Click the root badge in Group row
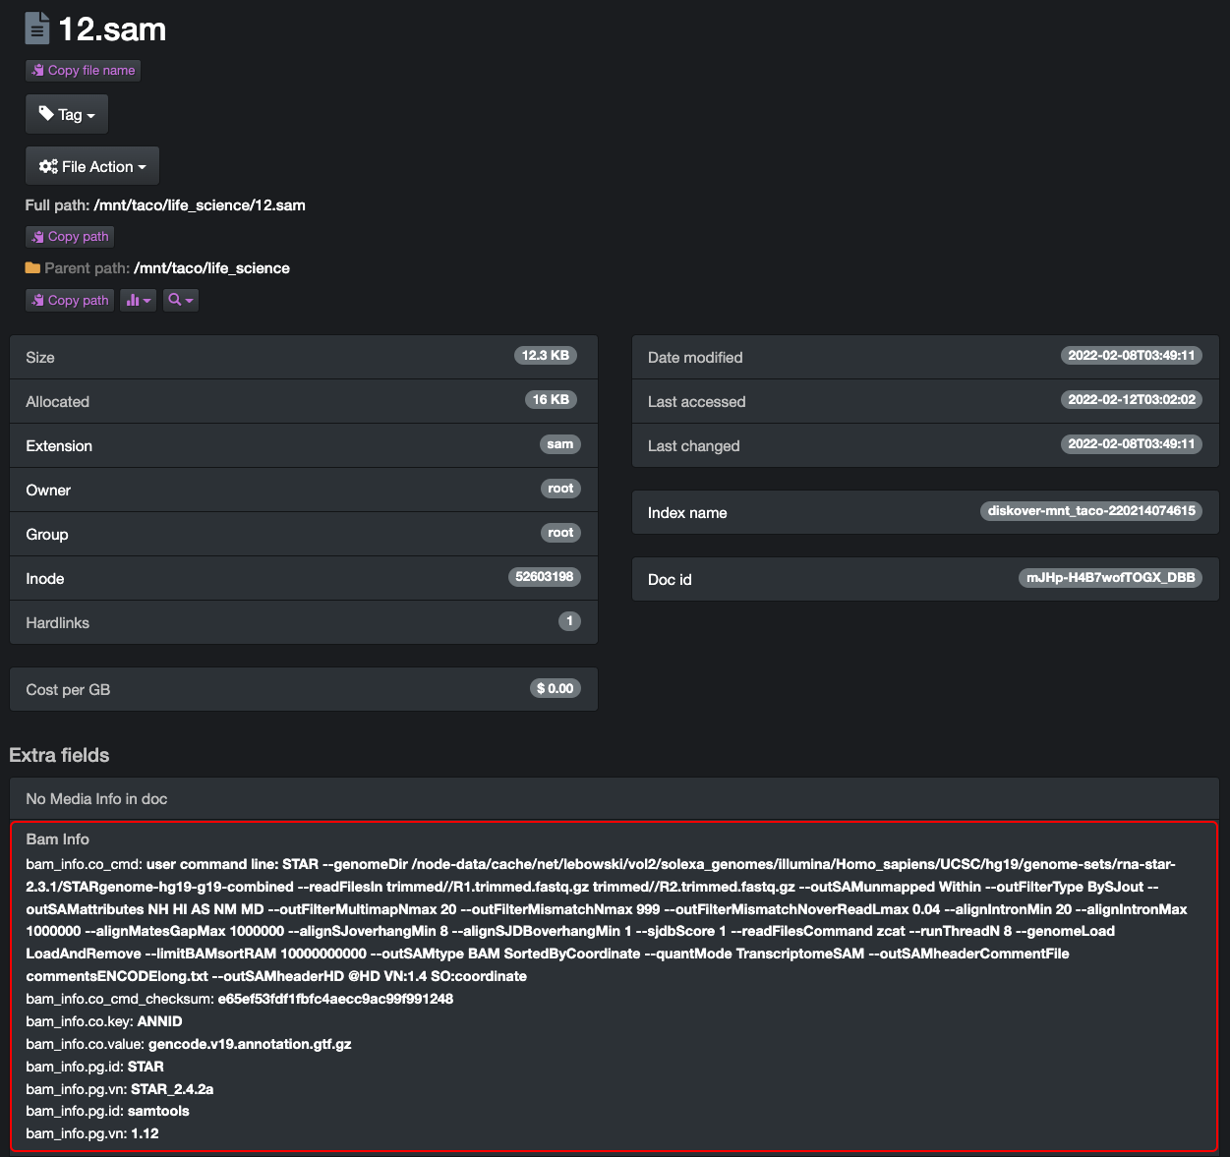Viewport: 1230px width, 1157px height. [x=559, y=533]
